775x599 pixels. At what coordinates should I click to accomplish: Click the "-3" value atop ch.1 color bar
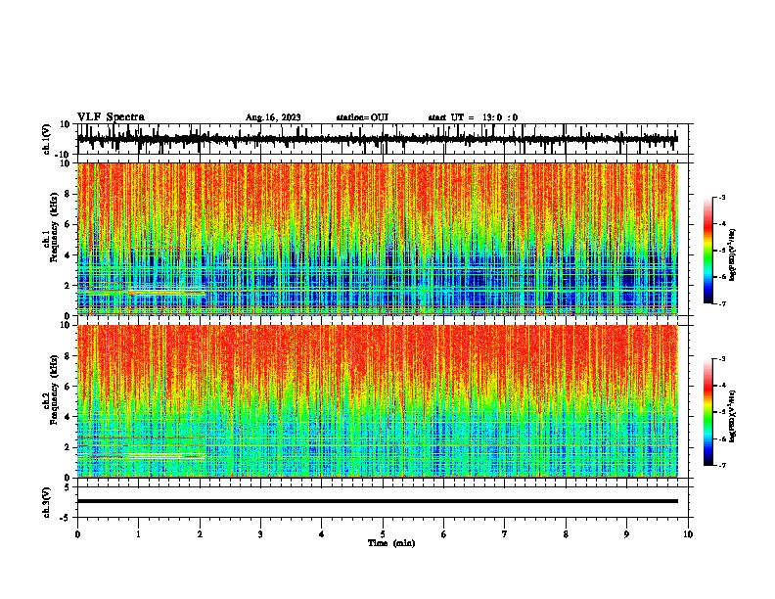coord(721,197)
